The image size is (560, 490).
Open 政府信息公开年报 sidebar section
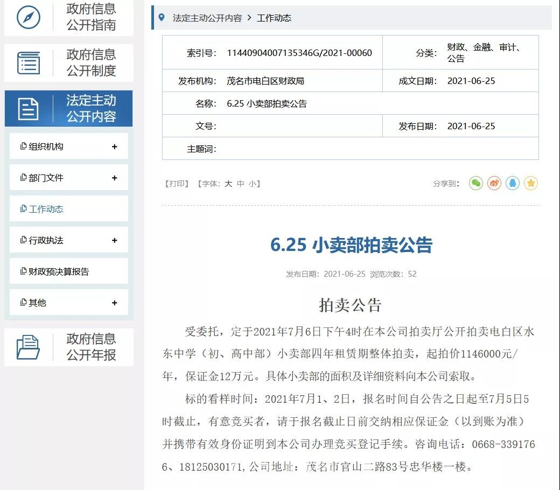tap(68, 347)
